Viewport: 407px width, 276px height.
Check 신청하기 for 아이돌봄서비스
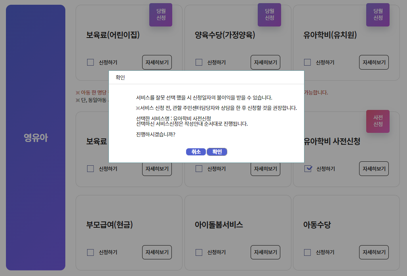pyautogui.click(x=198, y=252)
